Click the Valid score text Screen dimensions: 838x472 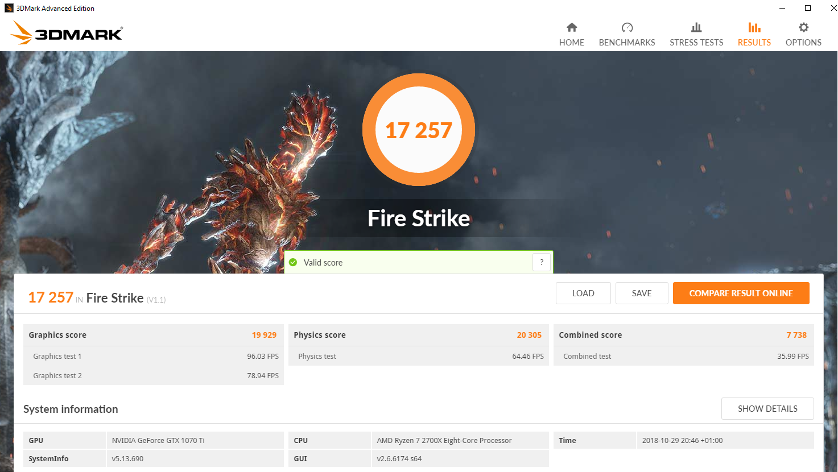(323, 263)
